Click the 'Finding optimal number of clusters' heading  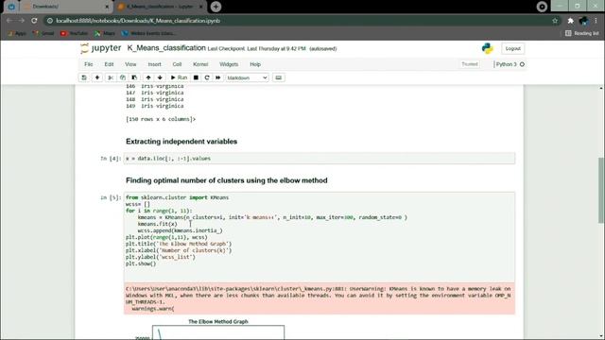tap(227, 180)
